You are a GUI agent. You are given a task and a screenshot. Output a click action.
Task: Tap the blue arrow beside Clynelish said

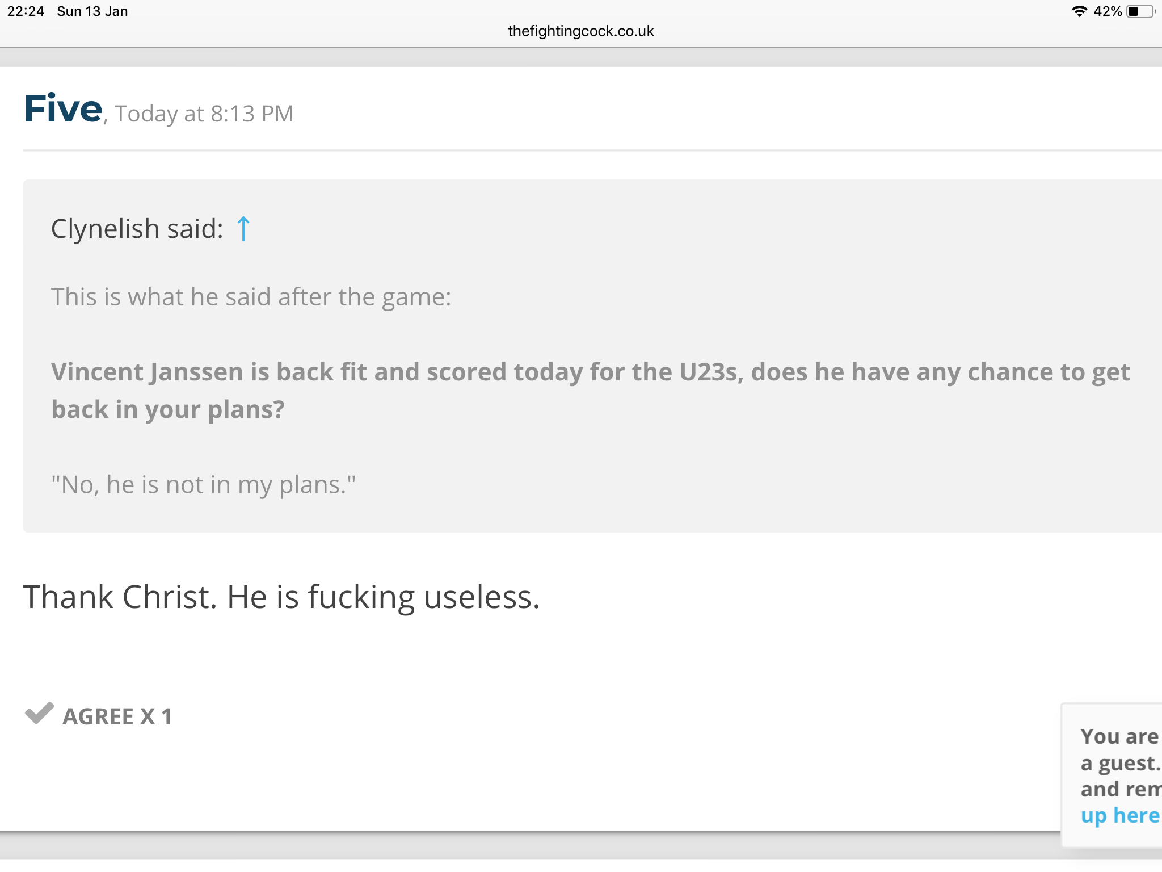coord(243,229)
